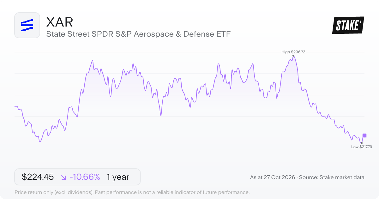
Task: Click the price summary pill box
Action: click(77, 177)
